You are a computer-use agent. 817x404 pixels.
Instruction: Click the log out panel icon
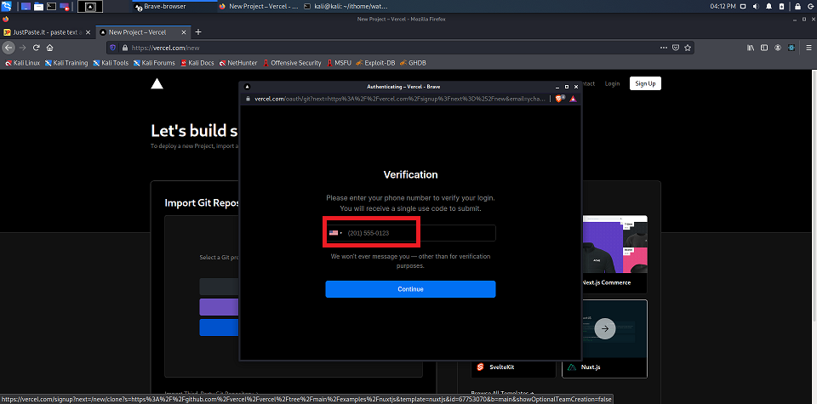click(810, 6)
